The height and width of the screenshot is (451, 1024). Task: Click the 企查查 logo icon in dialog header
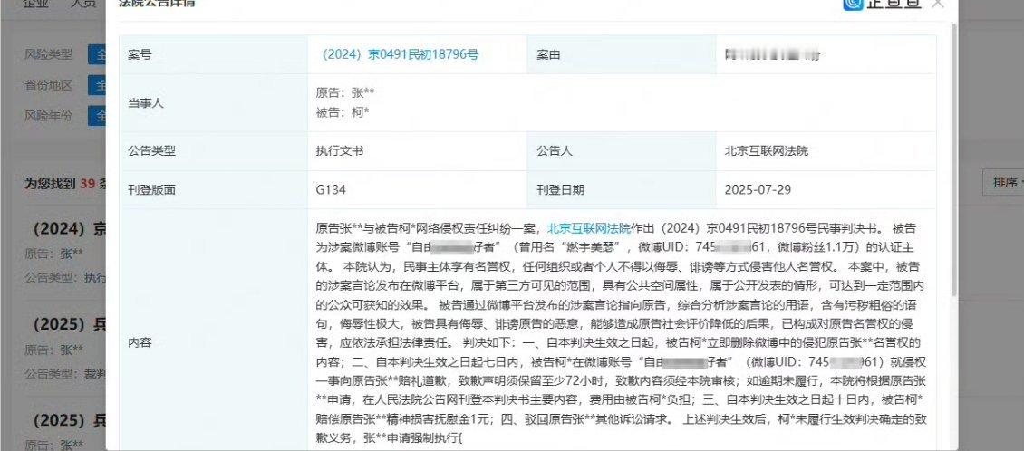[852, 4]
